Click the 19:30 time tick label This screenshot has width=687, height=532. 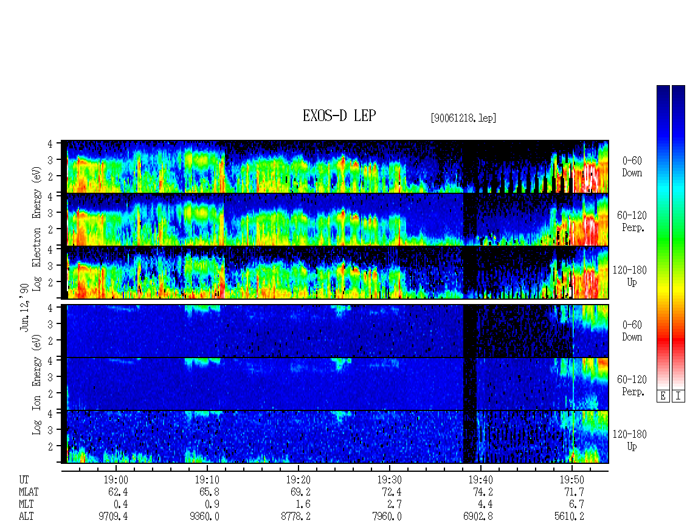389,480
